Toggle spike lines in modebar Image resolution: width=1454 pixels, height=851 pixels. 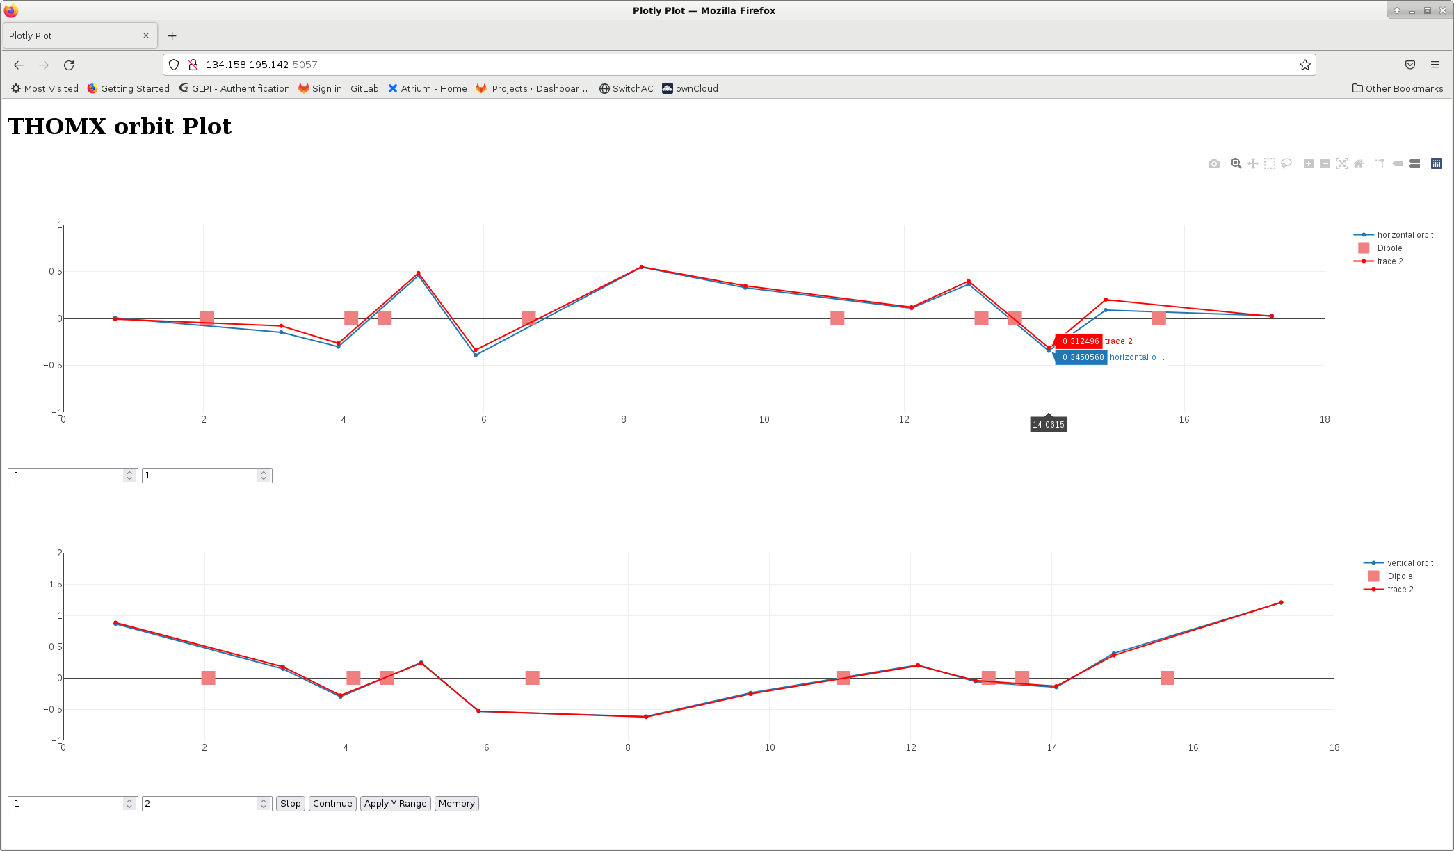[1380, 163]
